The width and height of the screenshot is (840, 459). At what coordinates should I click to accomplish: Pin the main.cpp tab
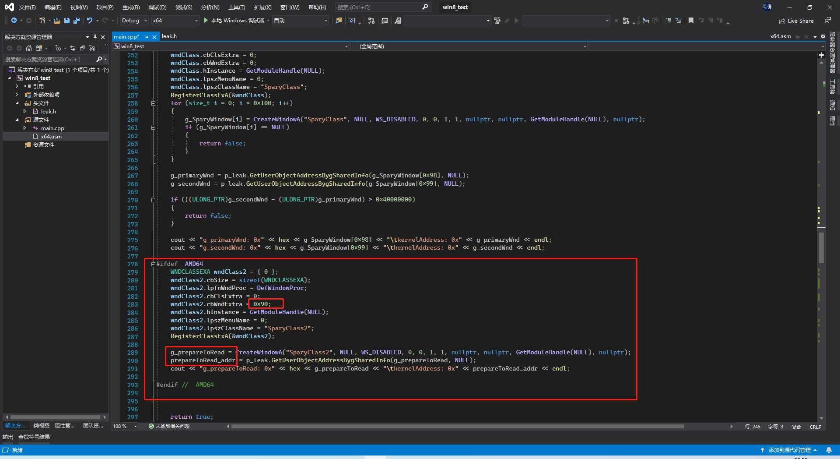point(146,37)
